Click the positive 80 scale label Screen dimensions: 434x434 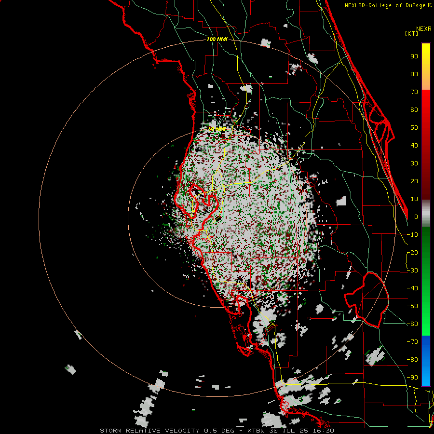point(414,74)
